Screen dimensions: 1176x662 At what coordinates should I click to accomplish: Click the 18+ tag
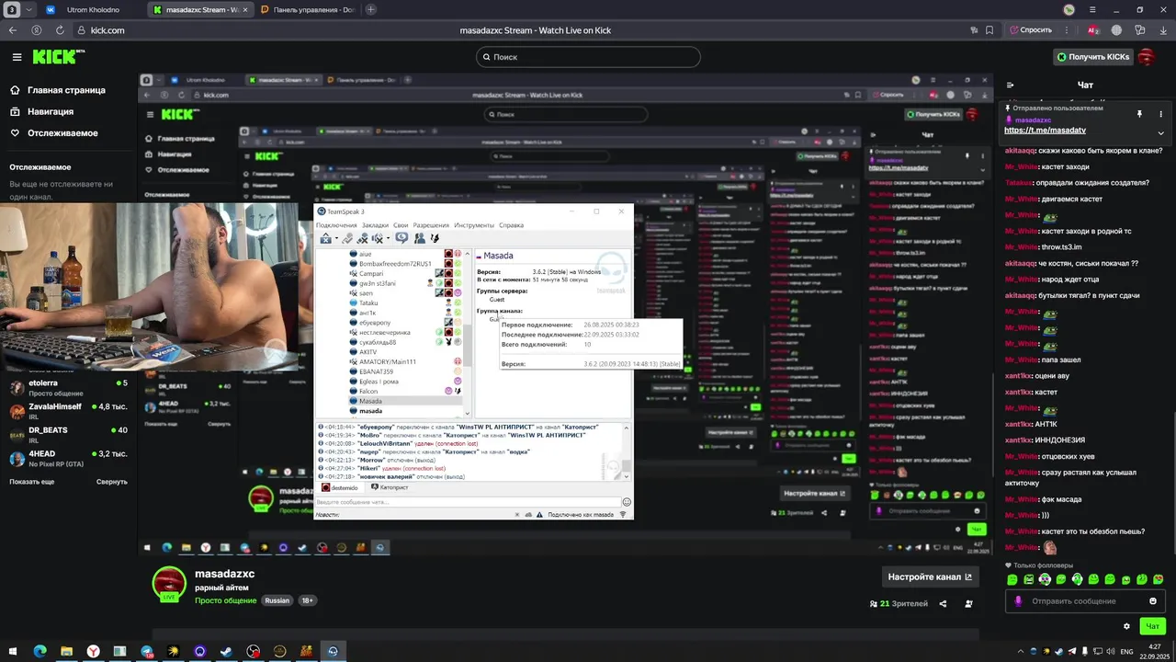(308, 600)
